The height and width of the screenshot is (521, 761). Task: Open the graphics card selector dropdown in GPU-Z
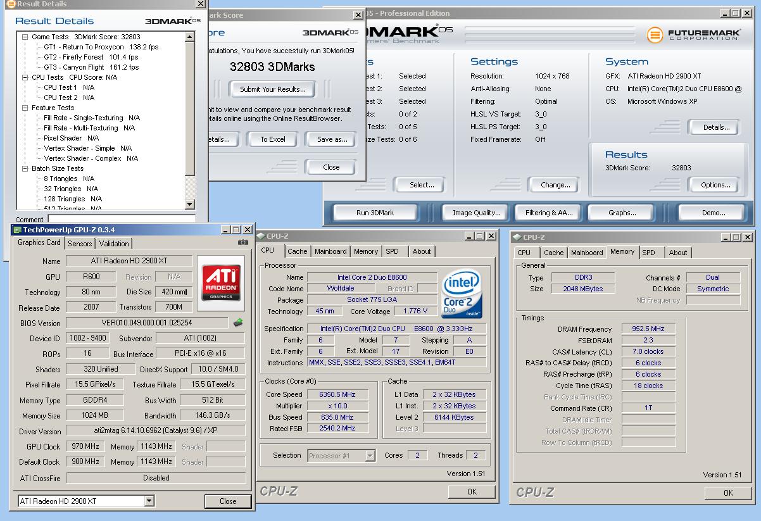[x=149, y=501]
